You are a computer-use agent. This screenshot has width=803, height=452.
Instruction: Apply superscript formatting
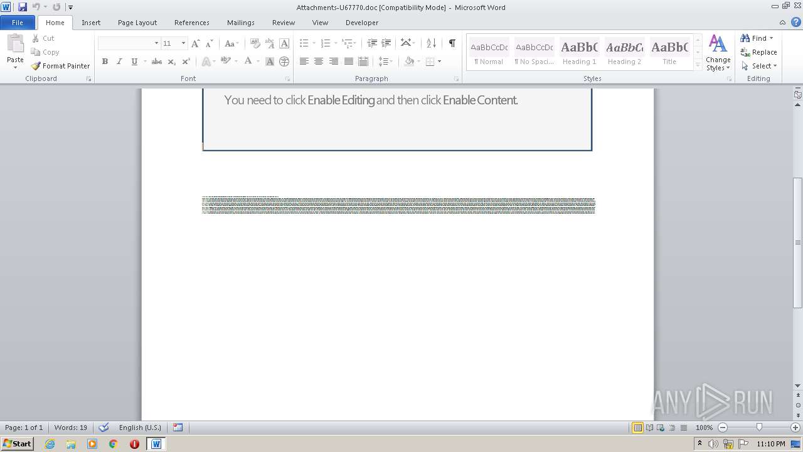click(186, 62)
